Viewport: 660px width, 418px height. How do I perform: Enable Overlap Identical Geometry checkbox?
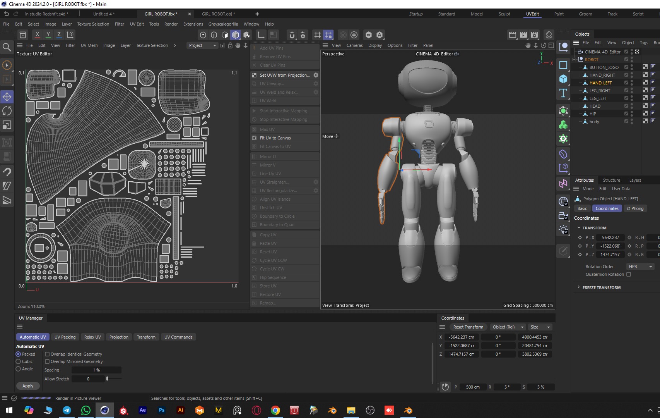[47, 354]
